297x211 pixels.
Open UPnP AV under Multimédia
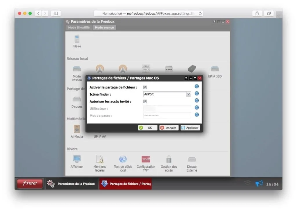100,136
